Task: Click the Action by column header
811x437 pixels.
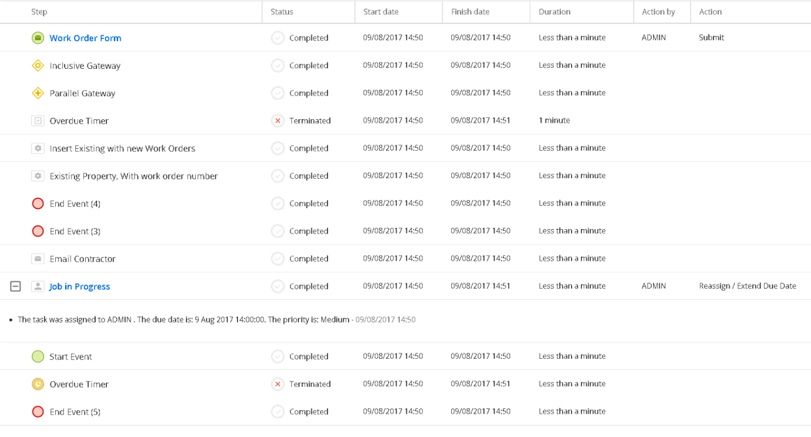Action: [x=658, y=12]
